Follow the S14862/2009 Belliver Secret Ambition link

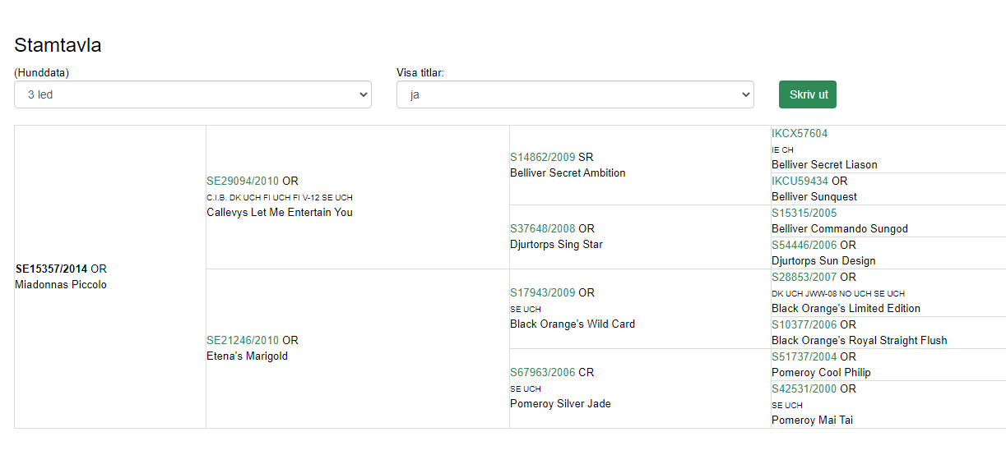(x=542, y=157)
